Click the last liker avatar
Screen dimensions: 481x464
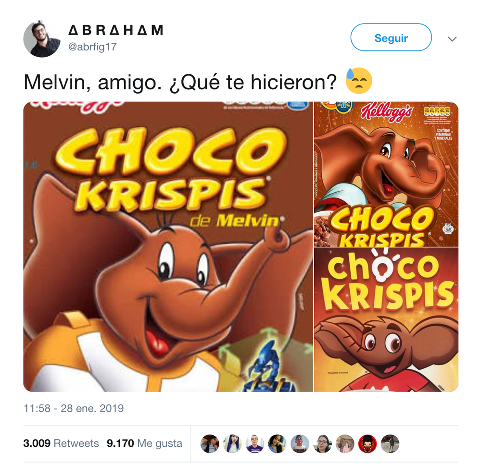point(390,443)
